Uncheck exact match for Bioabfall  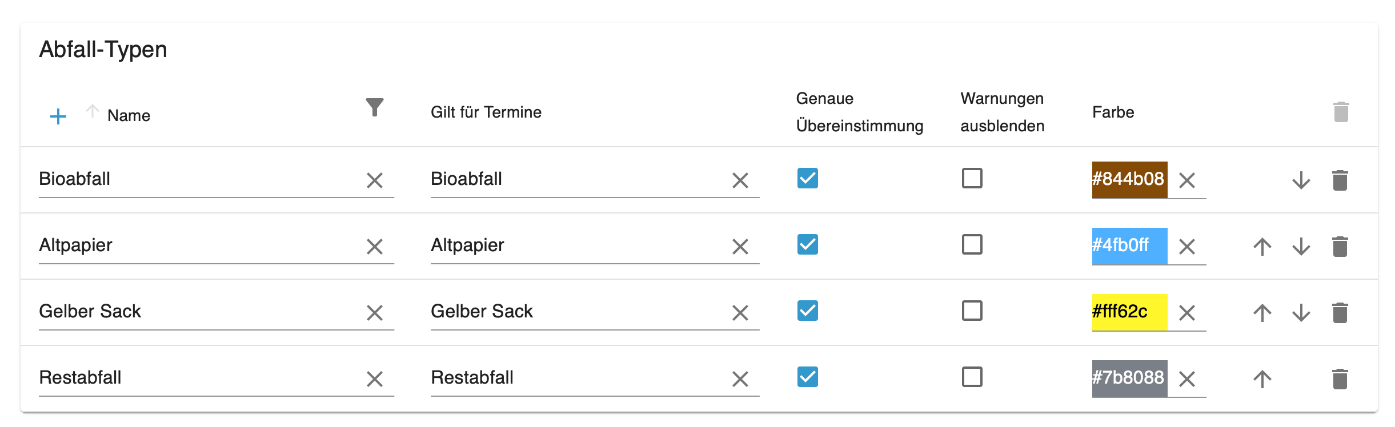click(808, 178)
